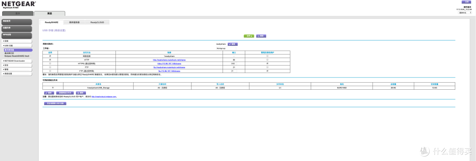The width and height of the screenshot is (476, 161).
Task: Toggle password protection for HTTP row
Action: point(267,60)
